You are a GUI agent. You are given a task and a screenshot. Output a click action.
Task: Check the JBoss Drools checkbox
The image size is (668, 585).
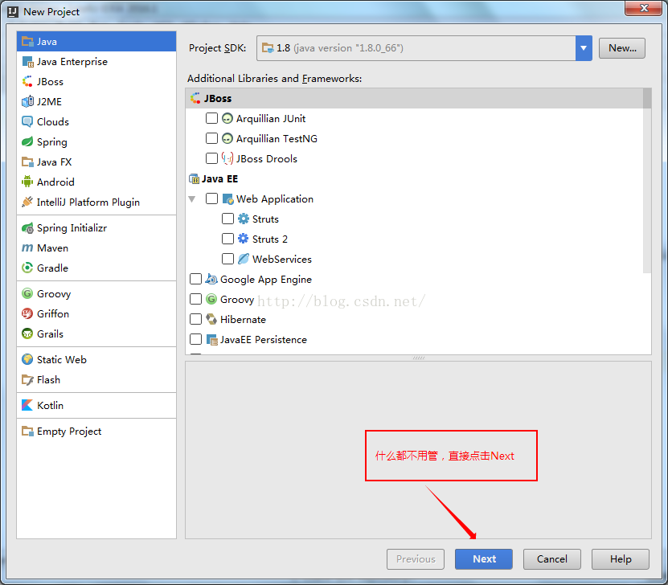pyautogui.click(x=211, y=158)
